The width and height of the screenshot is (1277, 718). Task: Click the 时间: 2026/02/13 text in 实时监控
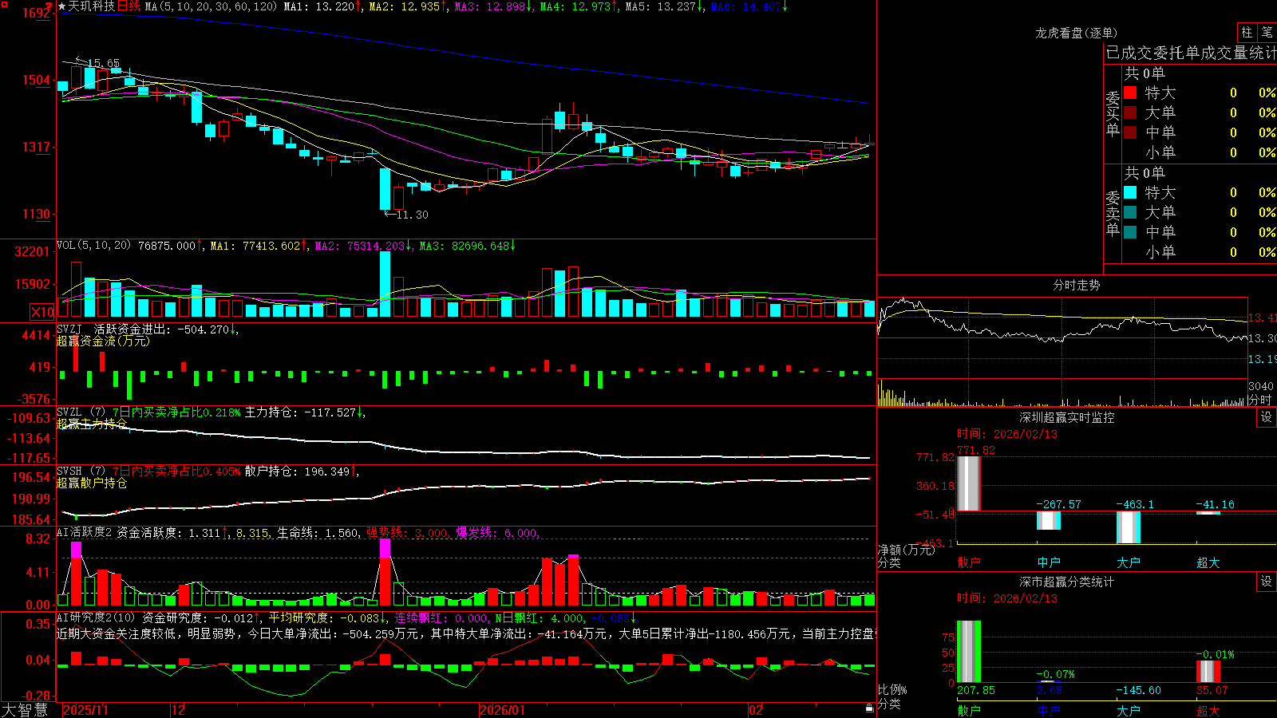(x=1006, y=434)
